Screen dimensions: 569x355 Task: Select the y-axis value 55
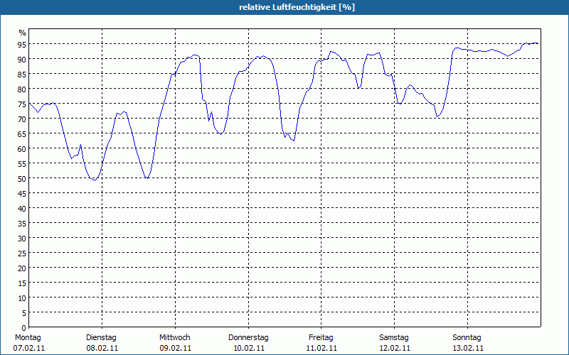click(22, 163)
